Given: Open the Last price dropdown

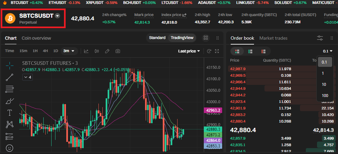Looking at the screenshot, I should pos(189,51).
